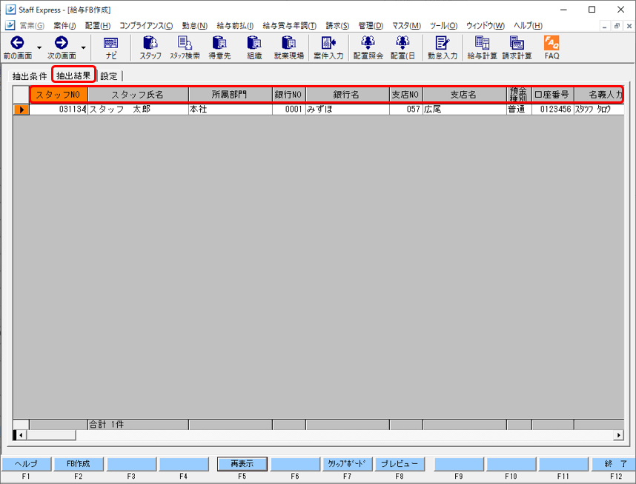This screenshot has height=484, width=636.
Task: Select the row marker arrow for staff 031134
Action: point(21,110)
